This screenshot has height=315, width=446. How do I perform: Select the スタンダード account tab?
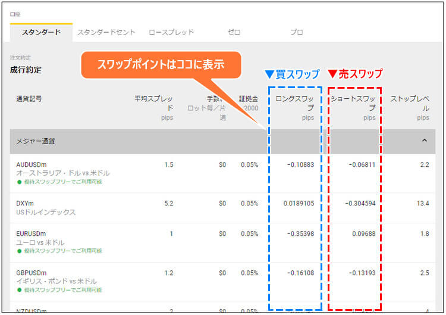(41, 32)
